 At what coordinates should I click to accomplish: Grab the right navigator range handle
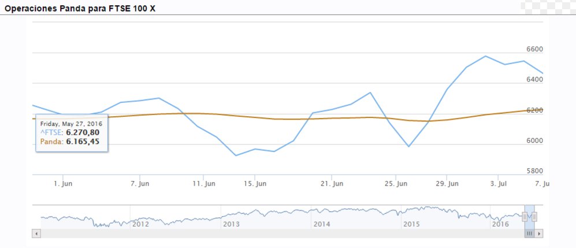click(x=534, y=217)
